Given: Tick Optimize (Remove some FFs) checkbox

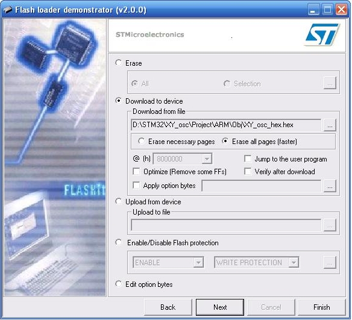Looking at the screenshot, I should point(136,171).
